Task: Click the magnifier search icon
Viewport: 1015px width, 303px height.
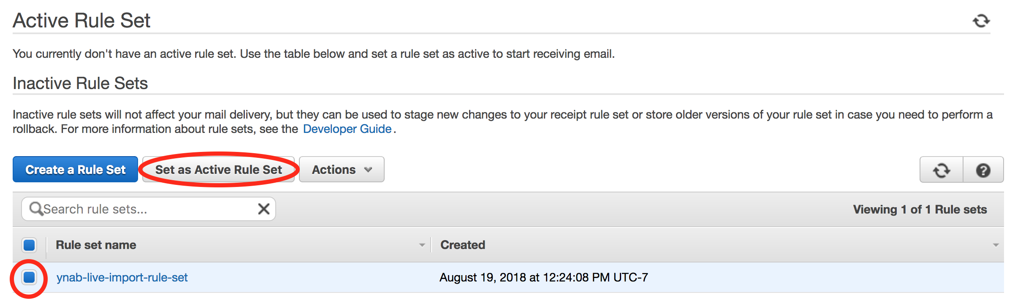Action: point(36,208)
